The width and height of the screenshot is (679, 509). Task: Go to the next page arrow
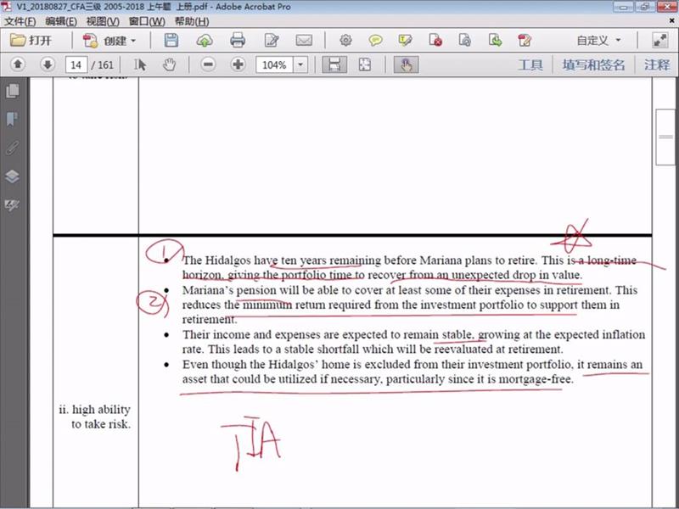pos(48,64)
